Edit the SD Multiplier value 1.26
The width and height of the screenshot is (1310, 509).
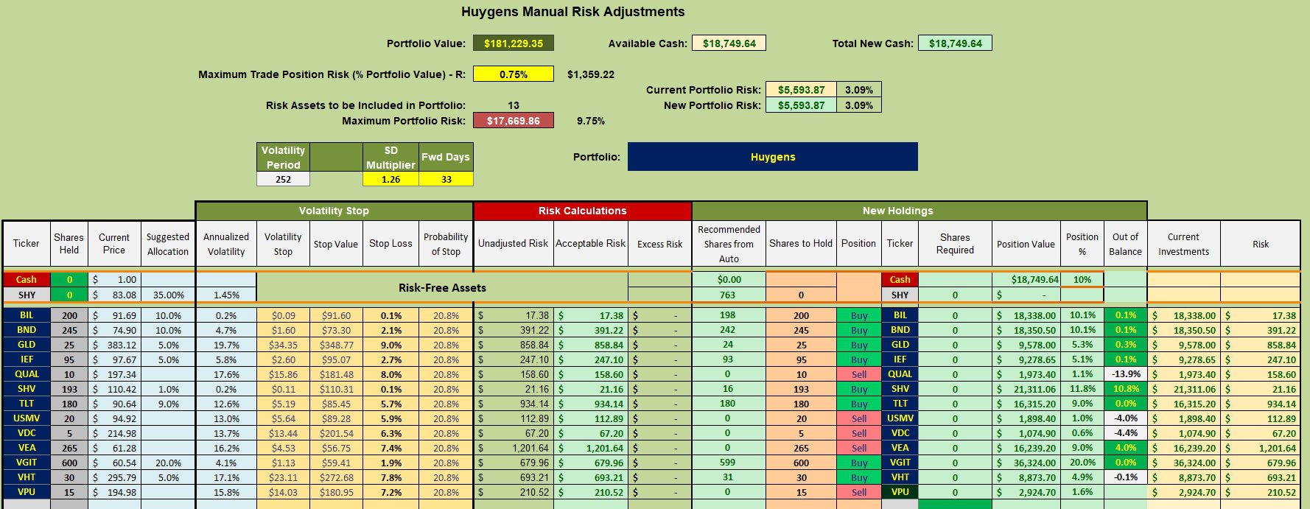point(390,179)
